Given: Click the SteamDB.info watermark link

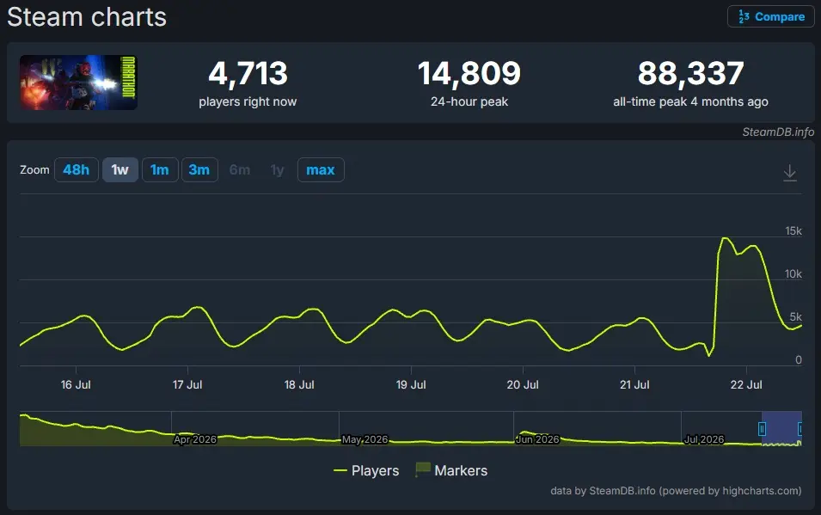Looking at the screenshot, I should [778, 132].
